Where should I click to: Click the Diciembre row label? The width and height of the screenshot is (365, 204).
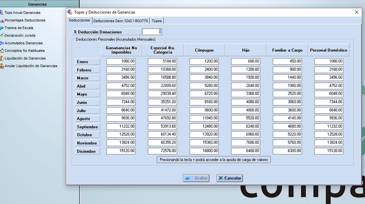(x=88, y=151)
